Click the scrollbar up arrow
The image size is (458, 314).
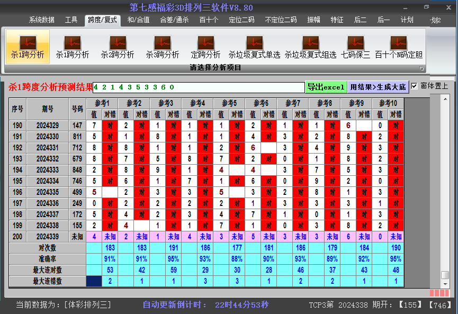point(445,100)
